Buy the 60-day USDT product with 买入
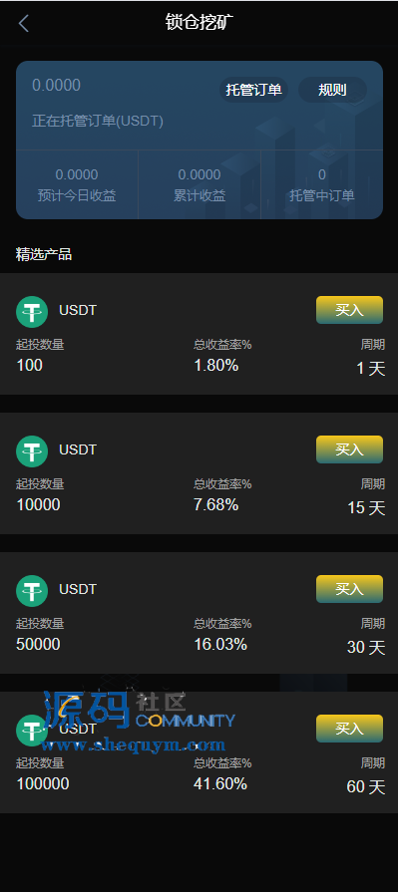Viewport: 398px width, 892px height. [349, 729]
